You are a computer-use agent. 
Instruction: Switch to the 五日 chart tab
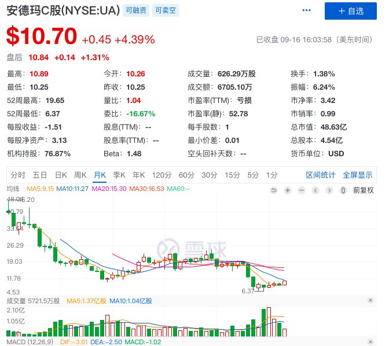tap(40, 175)
